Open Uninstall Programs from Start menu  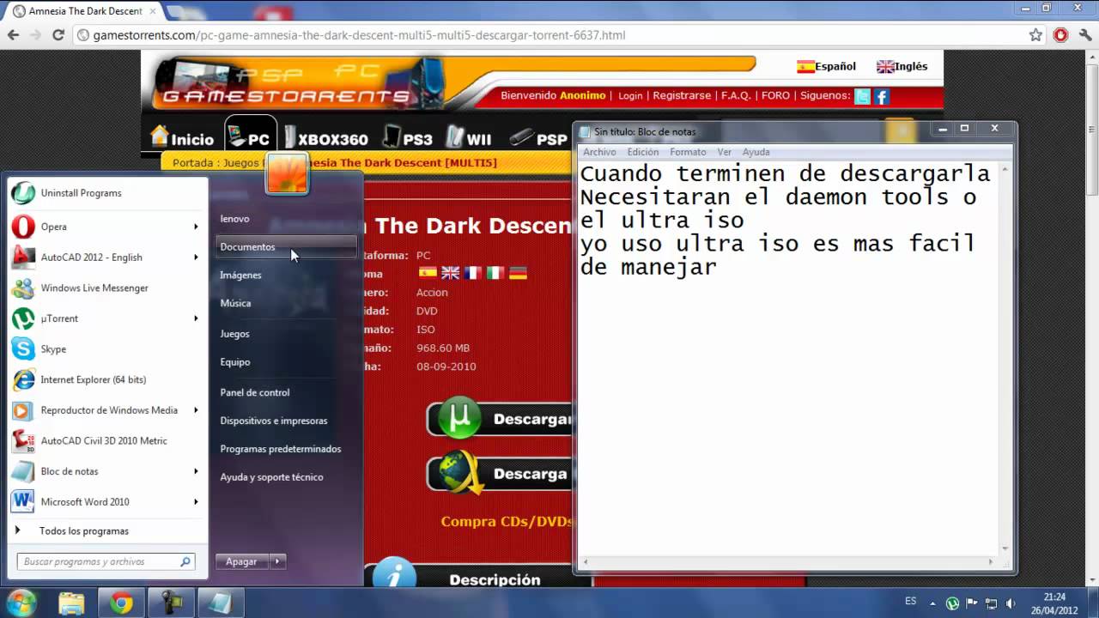pyautogui.click(x=108, y=193)
